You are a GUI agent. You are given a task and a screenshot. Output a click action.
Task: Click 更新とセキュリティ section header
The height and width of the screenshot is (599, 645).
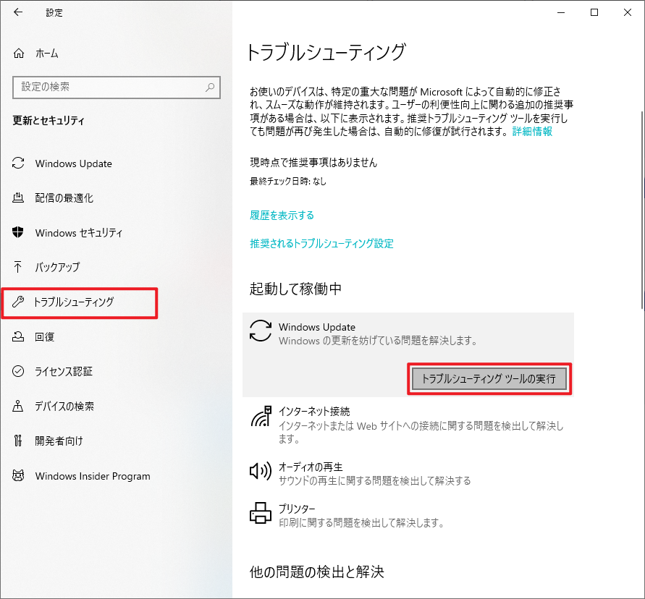48,121
